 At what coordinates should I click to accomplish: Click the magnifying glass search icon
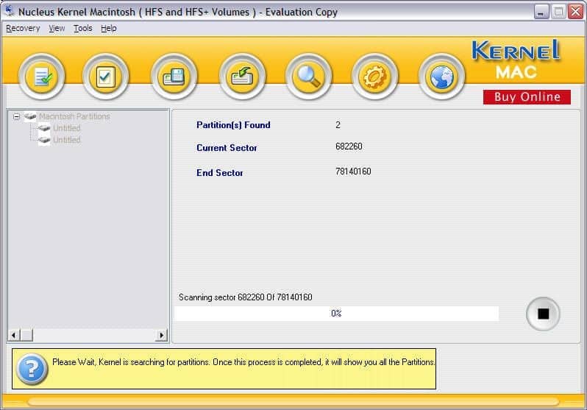point(308,77)
